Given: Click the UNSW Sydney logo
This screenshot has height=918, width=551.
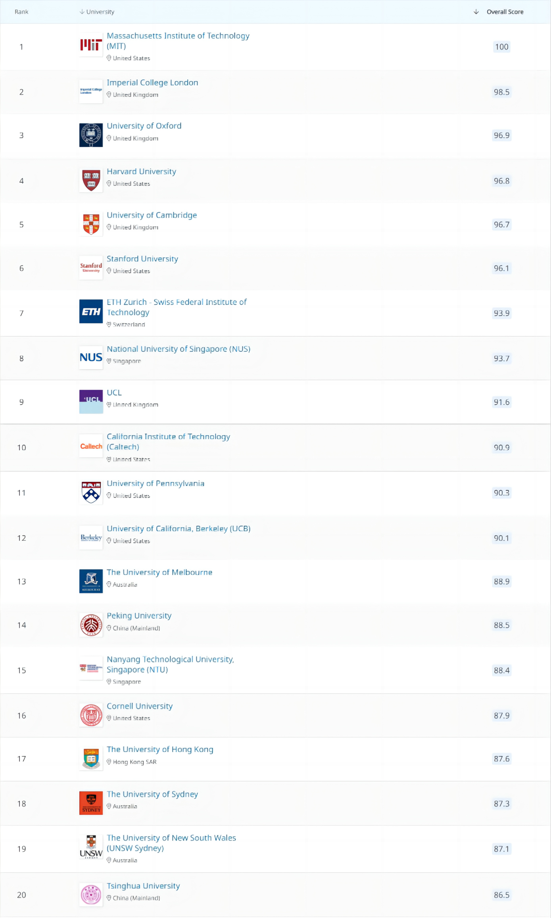Looking at the screenshot, I should [x=91, y=847].
